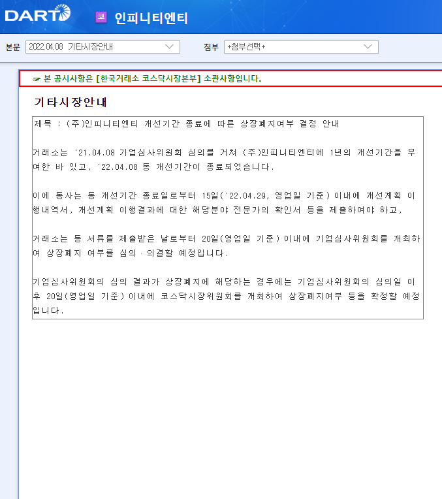Open the 본문 document dropdown

103,47
